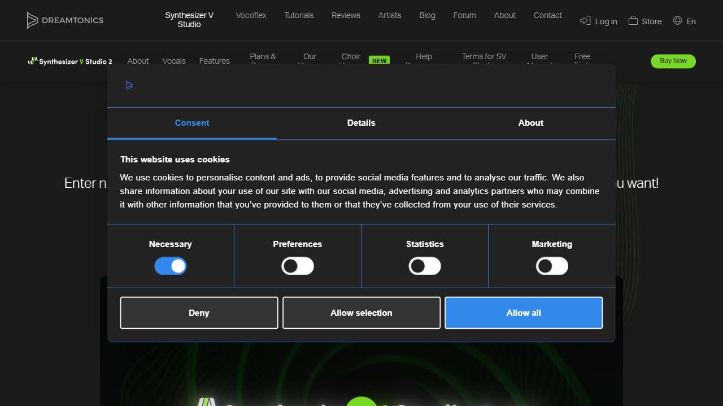This screenshot has height=406, width=723.
Task: Click the green NEW badge
Action: pyautogui.click(x=379, y=61)
